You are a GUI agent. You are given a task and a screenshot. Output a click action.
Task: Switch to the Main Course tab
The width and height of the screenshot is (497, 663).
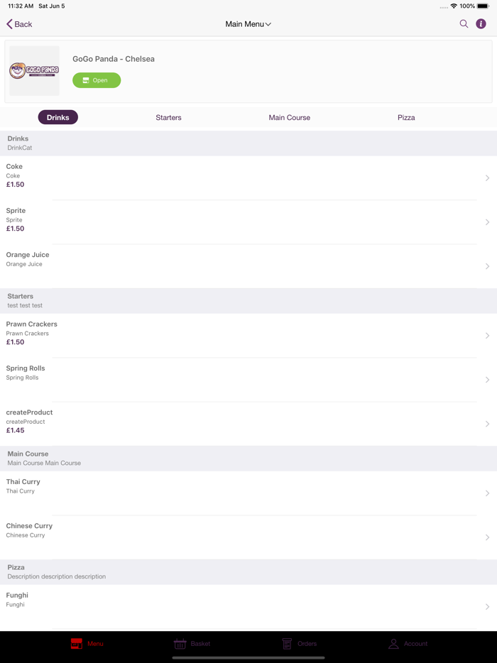pos(289,118)
